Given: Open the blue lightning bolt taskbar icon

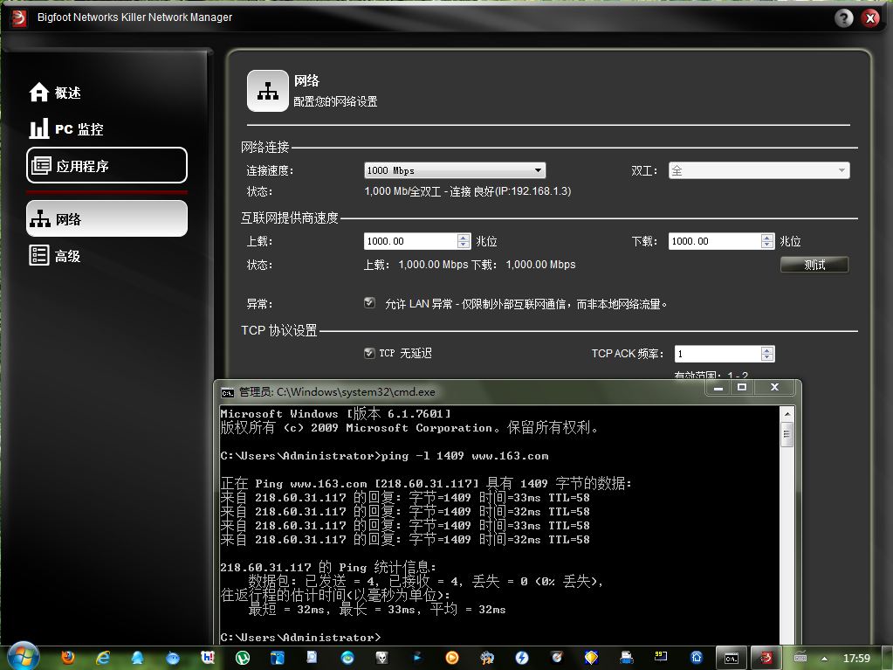Looking at the screenshot, I should tap(522, 658).
